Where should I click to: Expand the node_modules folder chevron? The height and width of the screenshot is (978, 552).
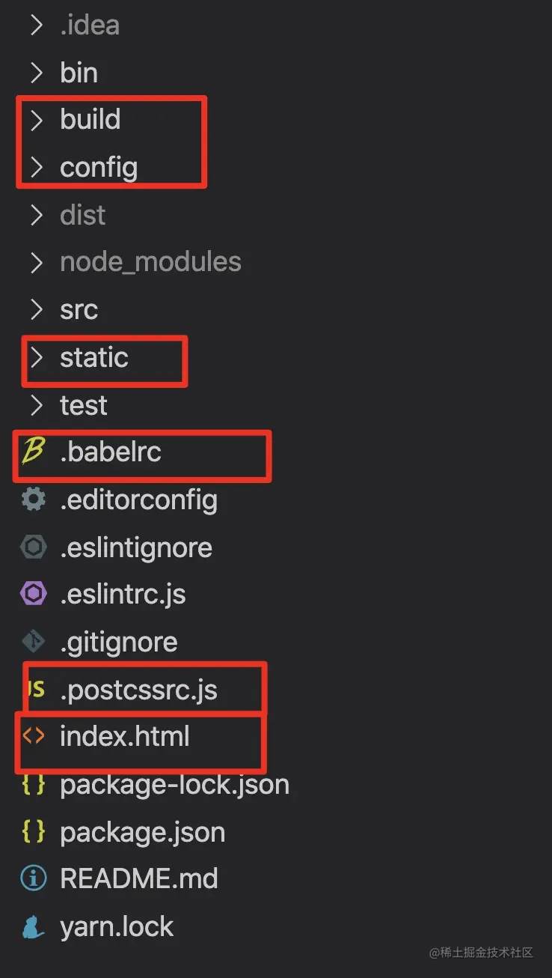35,262
